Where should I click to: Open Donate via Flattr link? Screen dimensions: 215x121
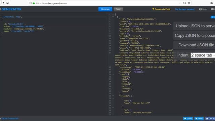click(161, 9)
